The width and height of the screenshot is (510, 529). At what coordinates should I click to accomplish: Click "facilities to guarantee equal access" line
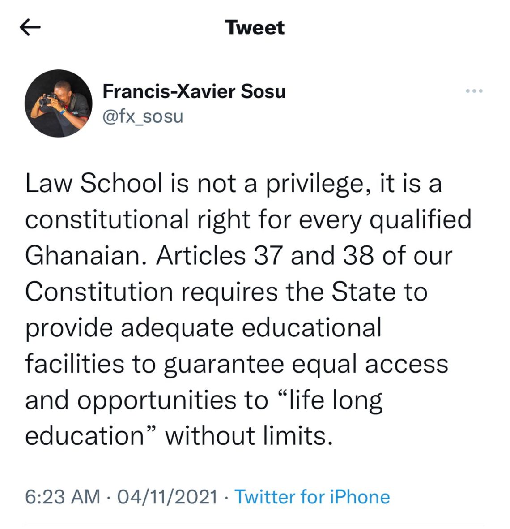pos(236,364)
